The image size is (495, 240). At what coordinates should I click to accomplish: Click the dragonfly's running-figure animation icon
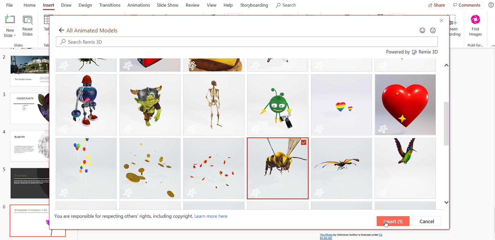point(319,193)
